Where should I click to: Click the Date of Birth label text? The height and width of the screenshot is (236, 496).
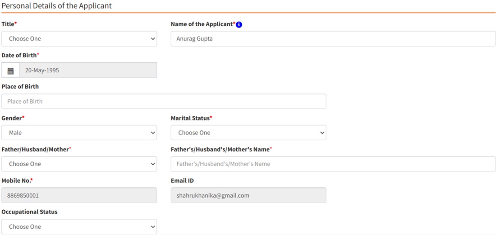tap(19, 55)
